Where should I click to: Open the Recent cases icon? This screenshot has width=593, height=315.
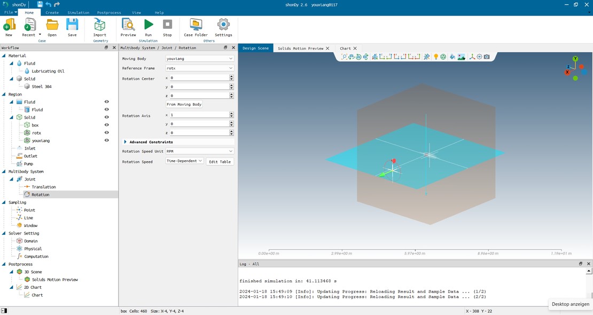(29, 25)
